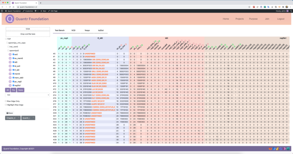
Task: Click the purple circle badge beside if_id0
Action: (x=10, y=70)
